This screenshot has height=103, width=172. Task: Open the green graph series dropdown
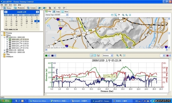pyautogui.click(x=49, y=56)
